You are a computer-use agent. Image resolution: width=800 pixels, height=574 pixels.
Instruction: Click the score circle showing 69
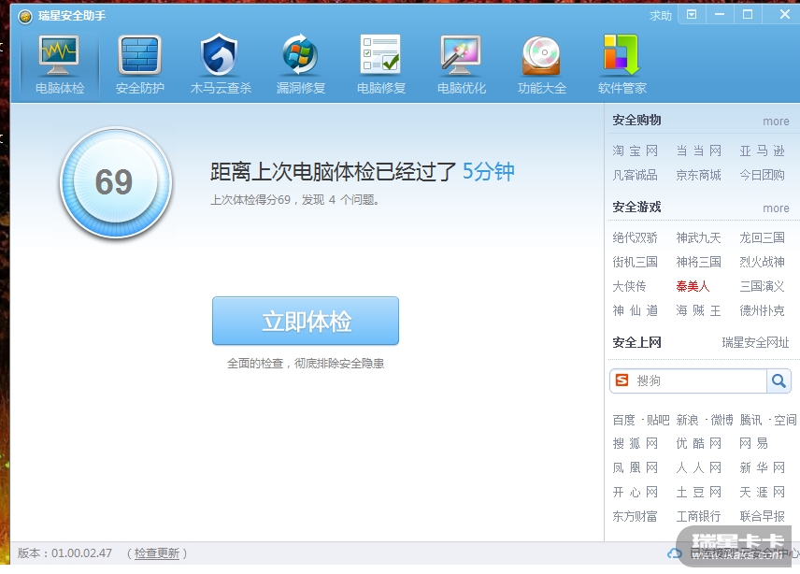[116, 182]
